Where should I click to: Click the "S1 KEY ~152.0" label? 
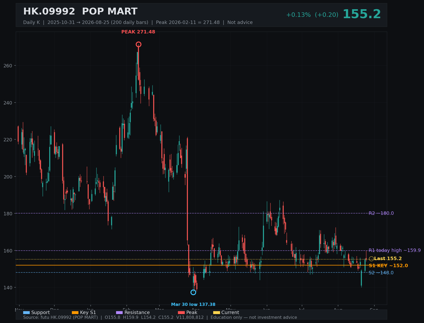click(388, 266)
